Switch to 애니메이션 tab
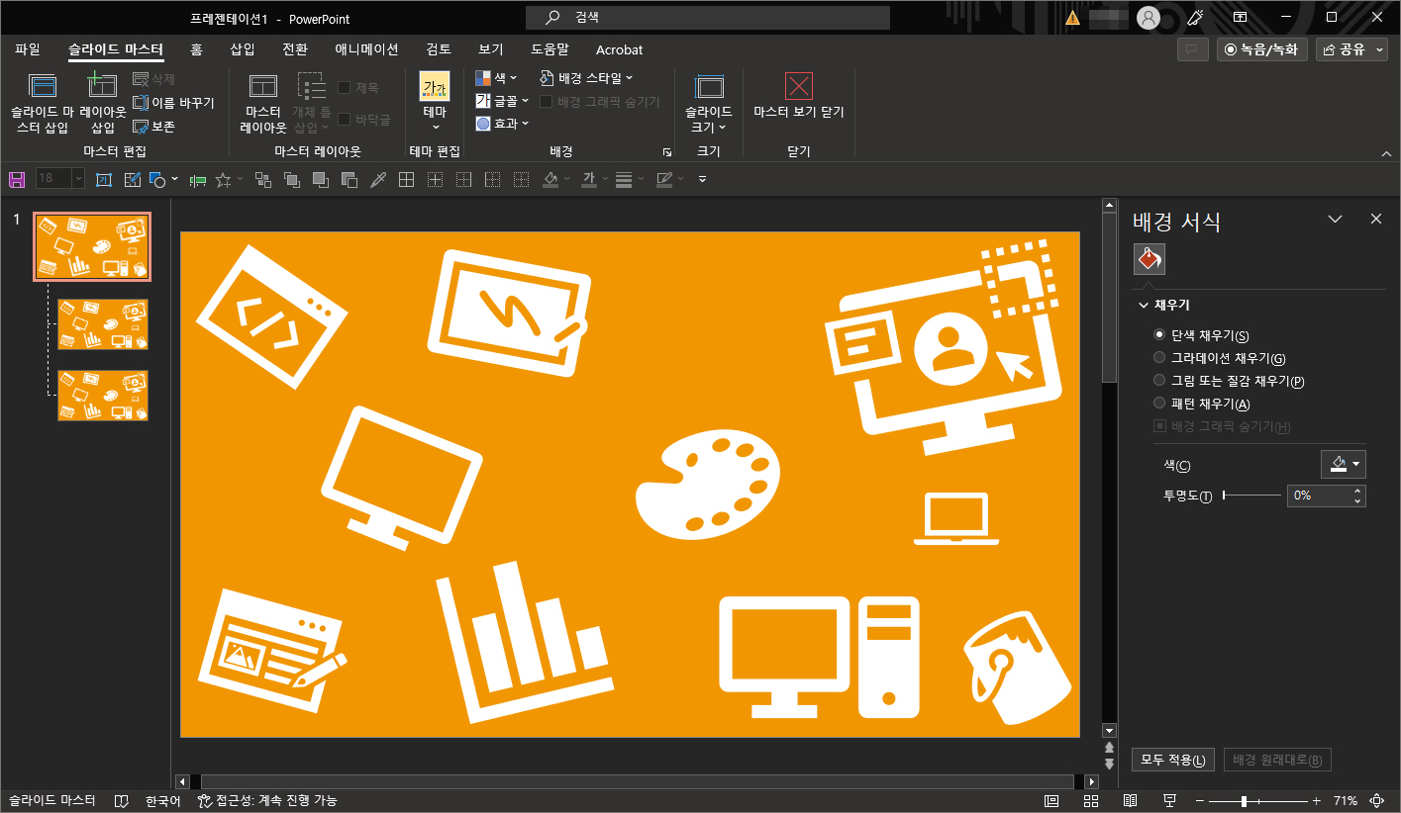Screen dimensions: 1401x813 tap(366, 49)
